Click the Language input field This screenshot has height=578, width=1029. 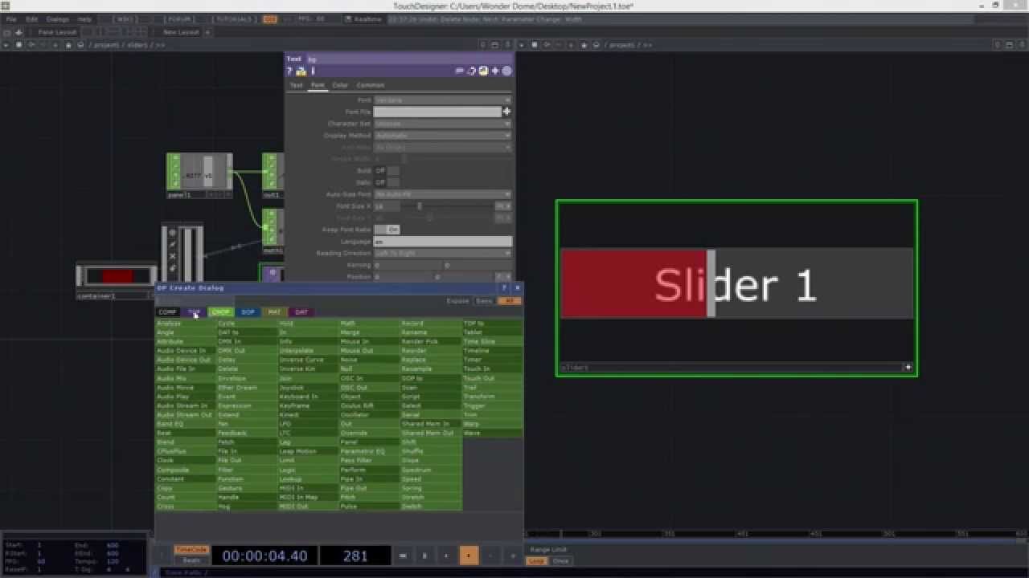pos(442,242)
